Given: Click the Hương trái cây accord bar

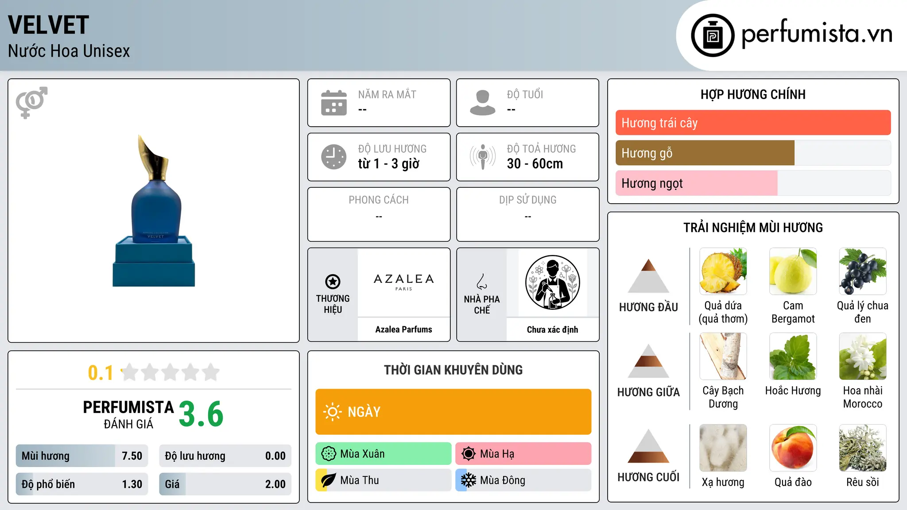Looking at the screenshot, I should (753, 123).
